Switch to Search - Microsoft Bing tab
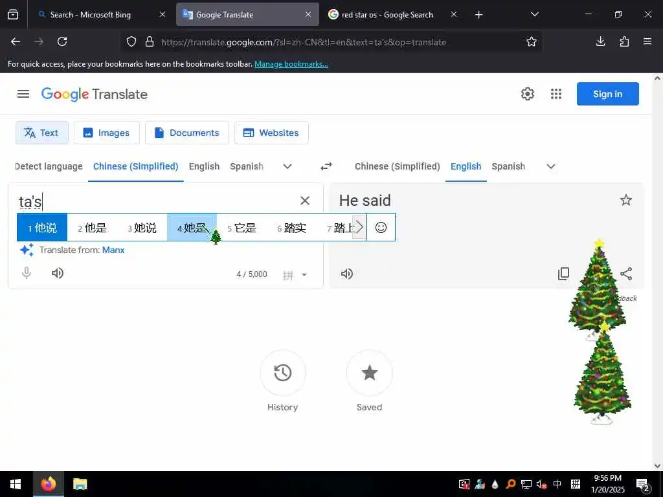This screenshot has width=663, height=497. tap(100, 15)
